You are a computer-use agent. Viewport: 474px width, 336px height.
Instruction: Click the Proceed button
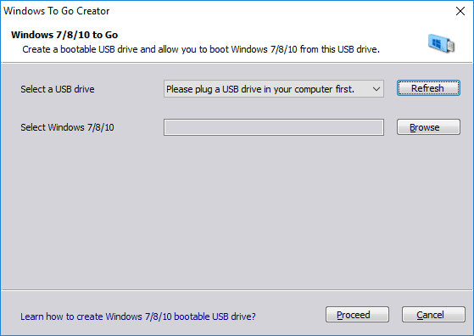[x=357, y=314]
